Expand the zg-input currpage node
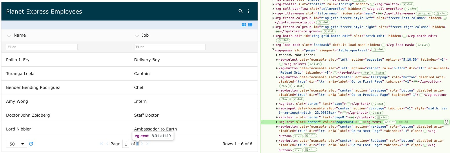 277,109
